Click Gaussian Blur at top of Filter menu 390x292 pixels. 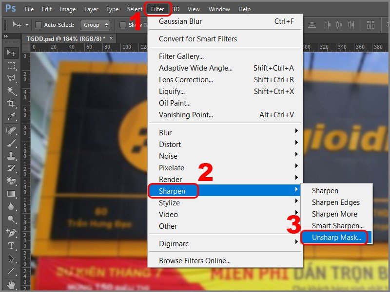226,21
